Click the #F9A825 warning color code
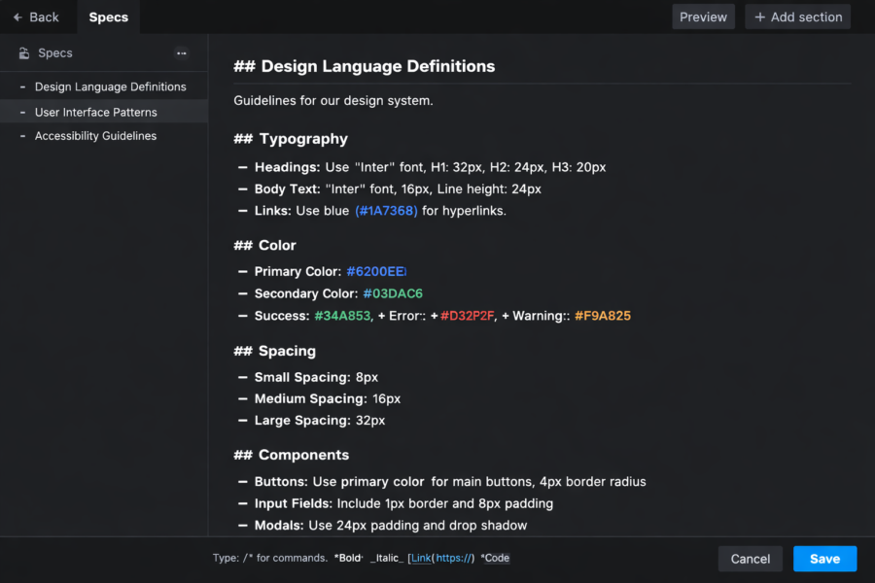 (603, 316)
